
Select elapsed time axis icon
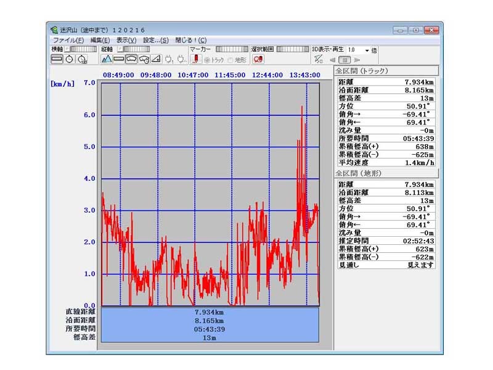81,60
